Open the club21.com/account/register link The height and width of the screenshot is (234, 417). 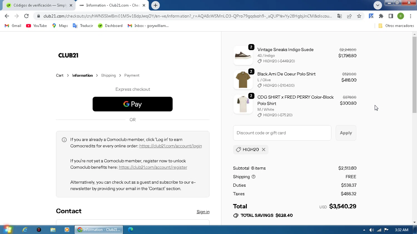pyautogui.click(x=153, y=167)
